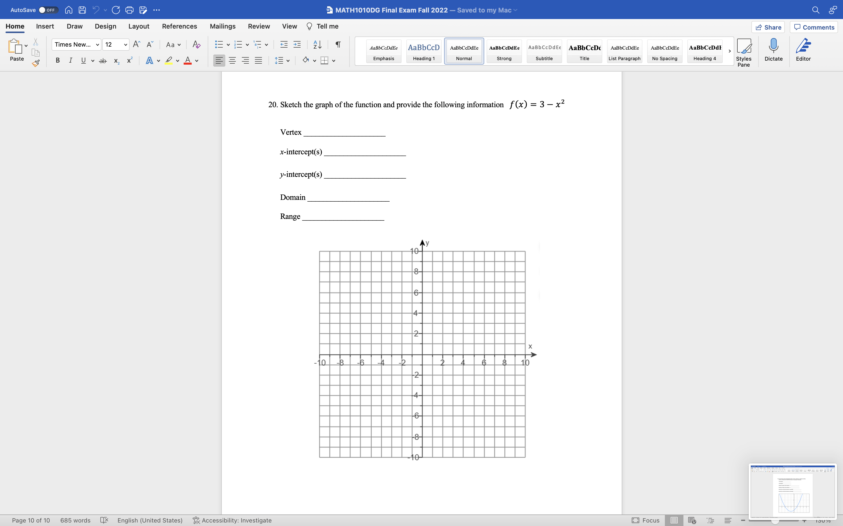
Task: Open the Styles Pane
Action: (744, 51)
